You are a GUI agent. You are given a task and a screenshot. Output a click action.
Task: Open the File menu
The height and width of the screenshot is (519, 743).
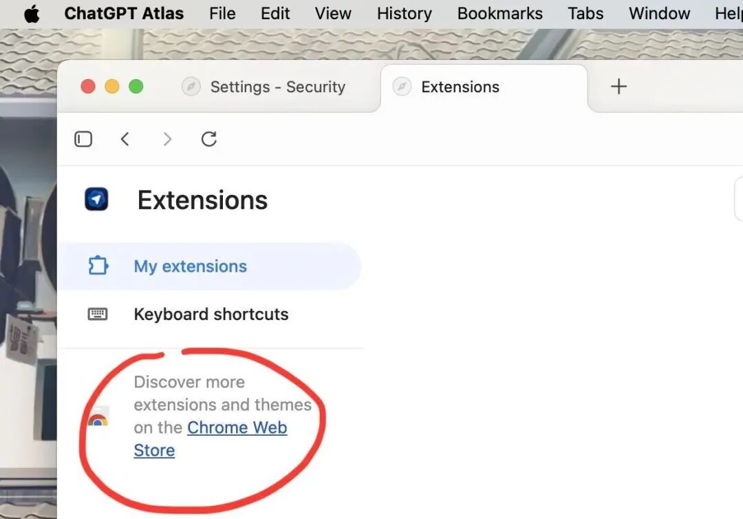(x=222, y=14)
